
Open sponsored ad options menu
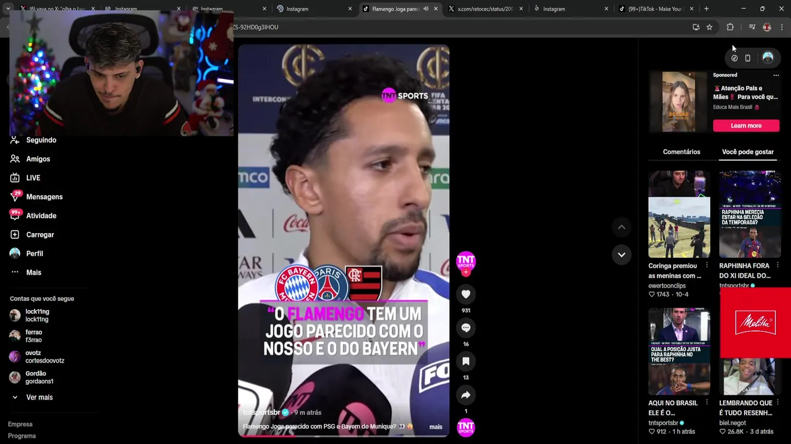[x=776, y=75]
